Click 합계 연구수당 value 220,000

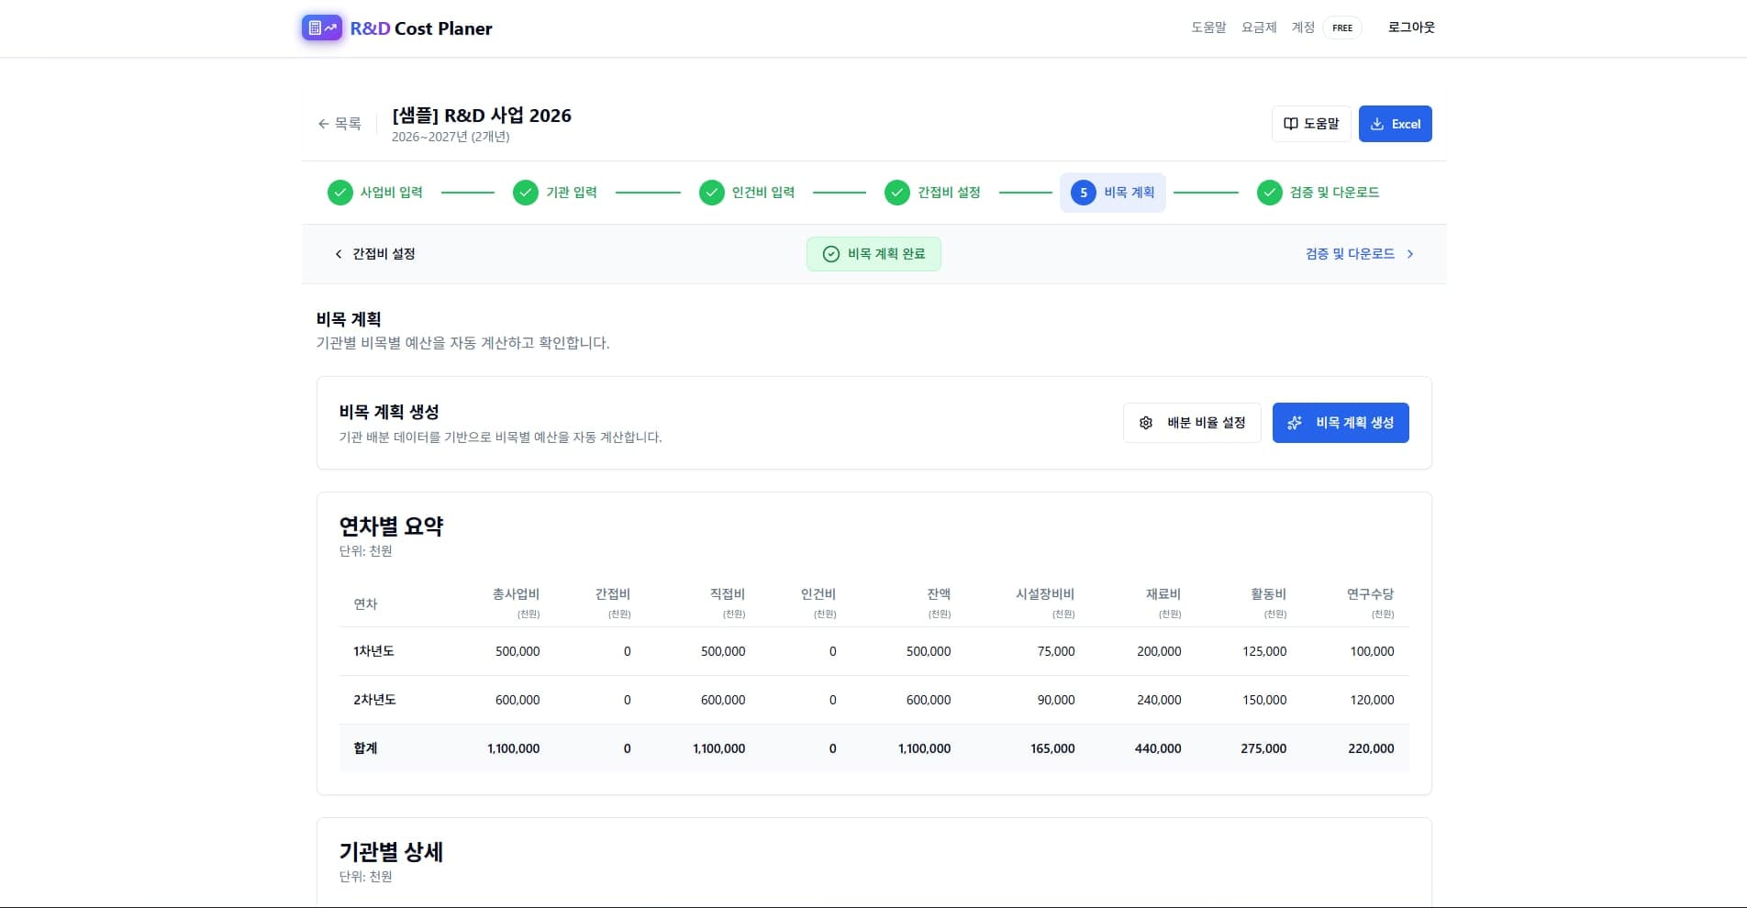click(1371, 748)
